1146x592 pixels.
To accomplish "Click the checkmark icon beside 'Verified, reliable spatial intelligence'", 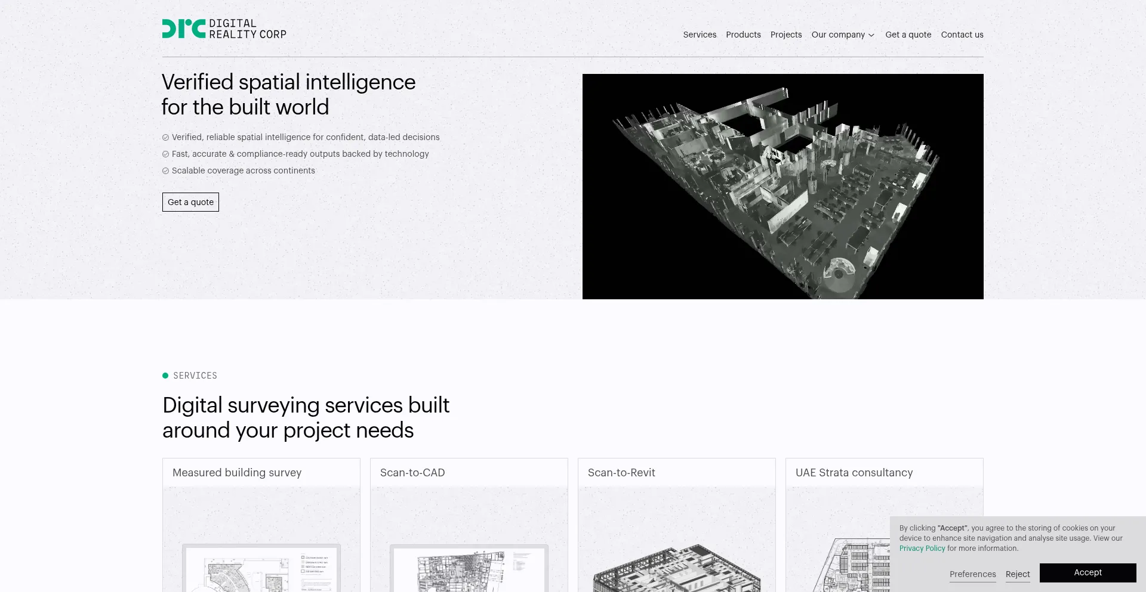I will [x=166, y=138].
